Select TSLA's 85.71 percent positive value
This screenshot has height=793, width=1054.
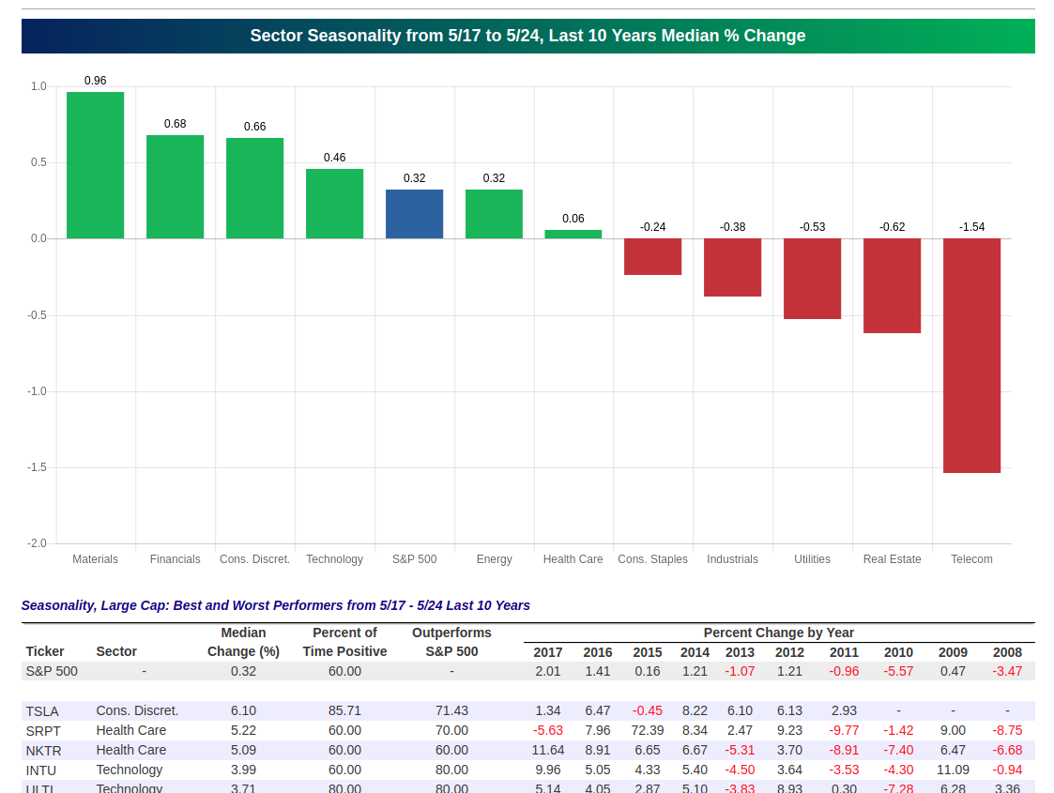344,711
